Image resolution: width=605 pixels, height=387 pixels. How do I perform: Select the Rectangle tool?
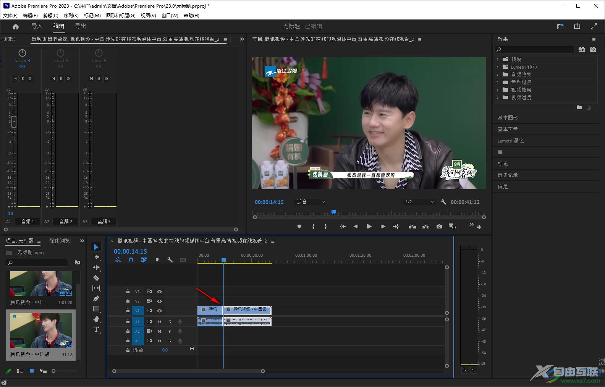tap(96, 309)
